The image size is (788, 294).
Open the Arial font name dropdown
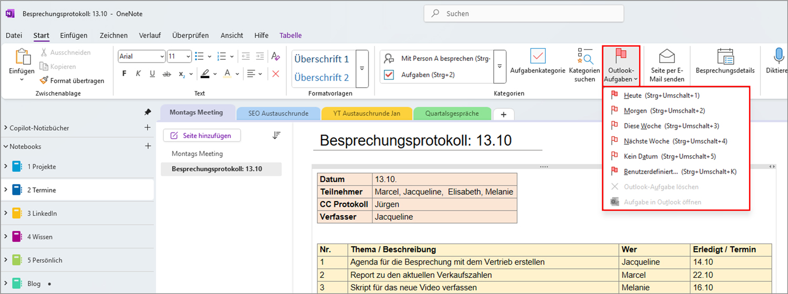(x=162, y=56)
